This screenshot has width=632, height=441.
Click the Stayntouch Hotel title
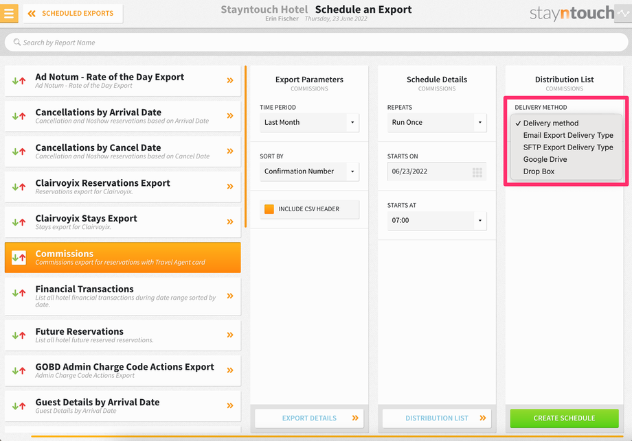(x=264, y=9)
